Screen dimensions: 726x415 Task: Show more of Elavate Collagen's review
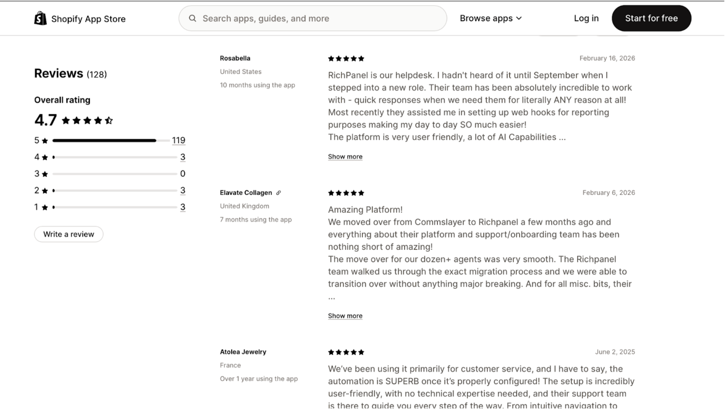(345, 316)
